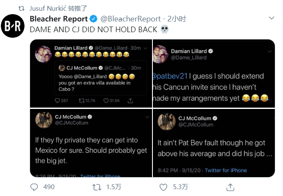Image resolution: width=283 pixels, height=196 pixels.
Task: Expand the tweet options chevron menu
Action: click(271, 18)
